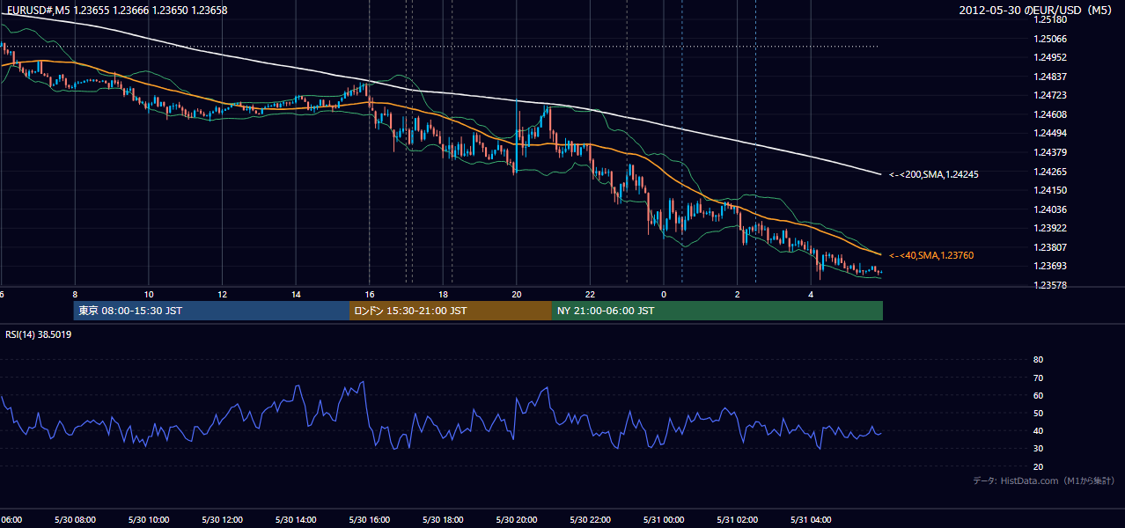The width and height of the screenshot is (1125, 528).
Task: Click price level 1.24036 on the price axis
Action: tap(1049, 209)
